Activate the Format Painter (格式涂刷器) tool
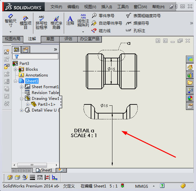 pyautogui.click(x=56, y=22)
